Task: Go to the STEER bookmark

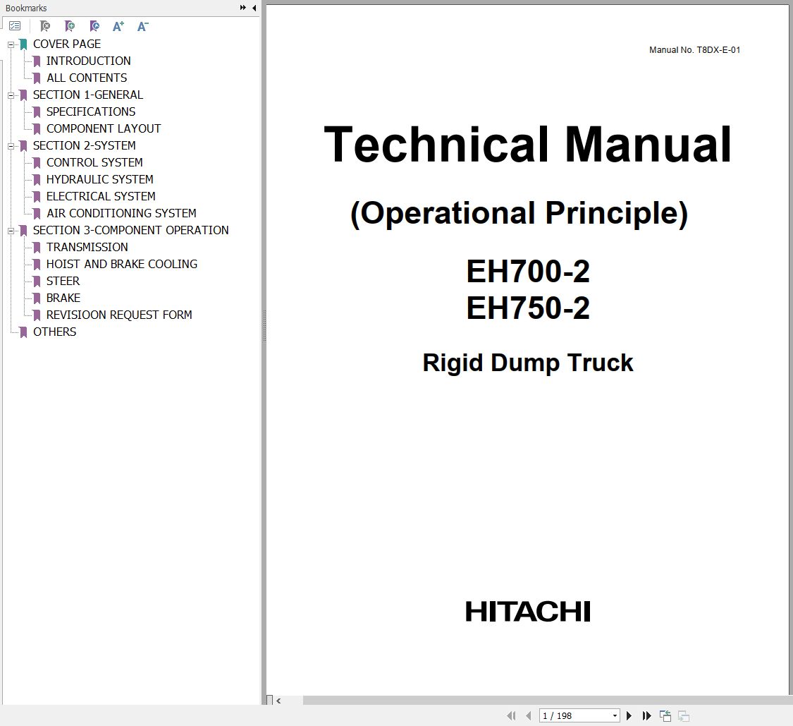Action: pyautogui.click(x=63, y=281)
